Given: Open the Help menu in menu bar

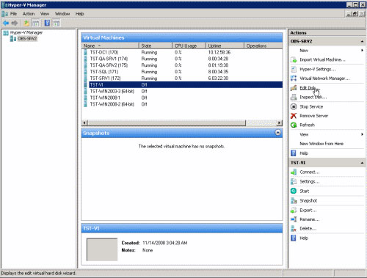Looking at the screenshot, I should [80, 14].
